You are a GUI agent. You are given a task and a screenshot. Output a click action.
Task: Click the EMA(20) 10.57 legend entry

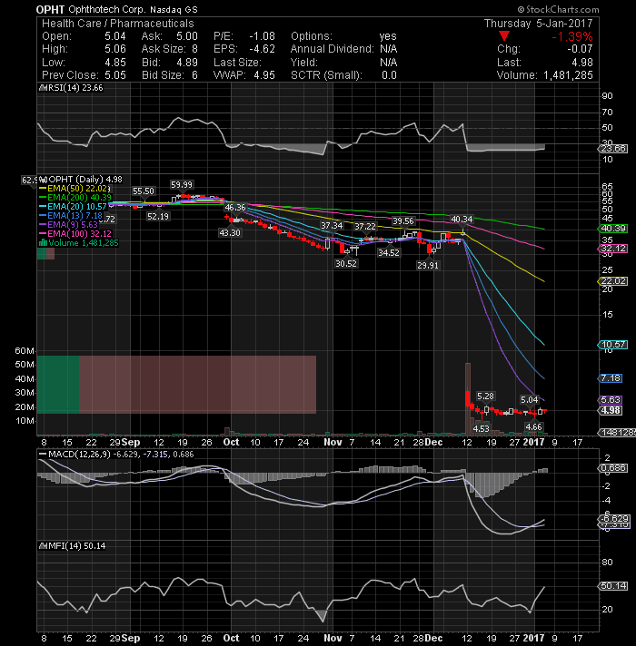click(x=73, y=206)
